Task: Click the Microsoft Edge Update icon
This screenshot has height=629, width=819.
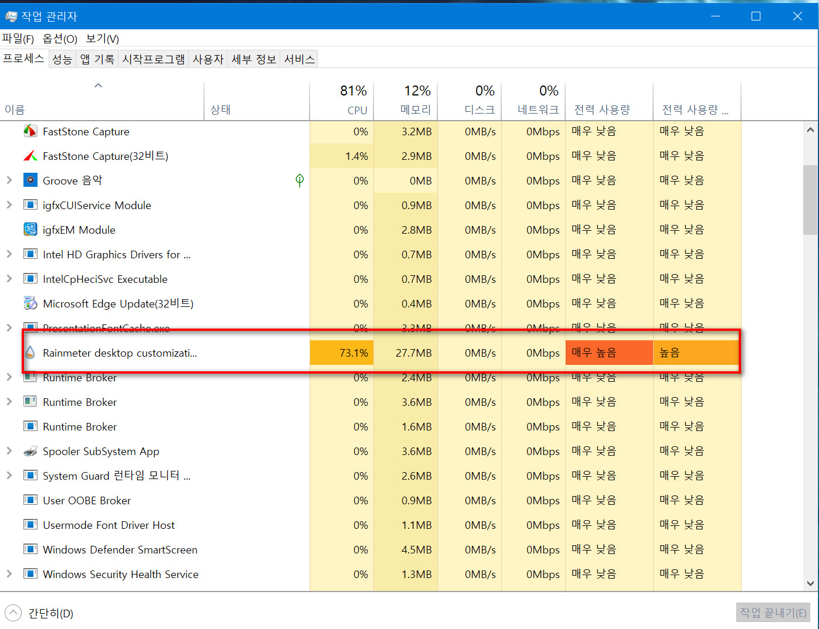Action: point(30,303)
